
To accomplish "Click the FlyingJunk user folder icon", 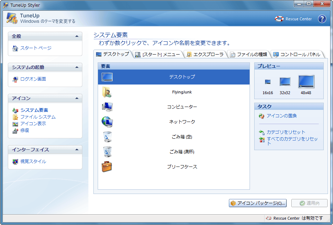I will point(107,92).
